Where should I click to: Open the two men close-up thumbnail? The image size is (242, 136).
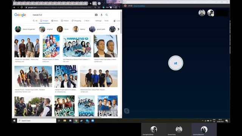click(105, 46)
